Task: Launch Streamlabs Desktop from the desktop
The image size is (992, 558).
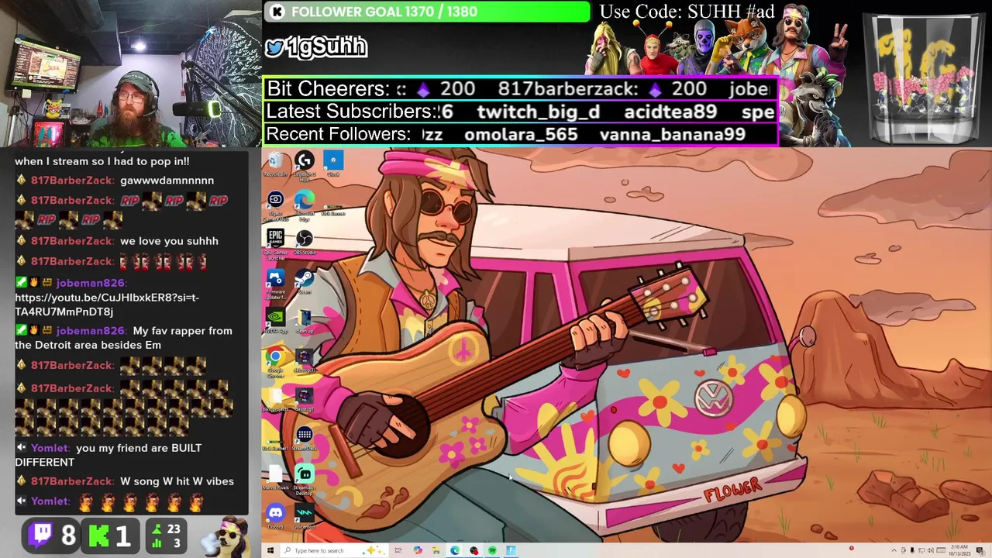Action: (x=305, y=479)
